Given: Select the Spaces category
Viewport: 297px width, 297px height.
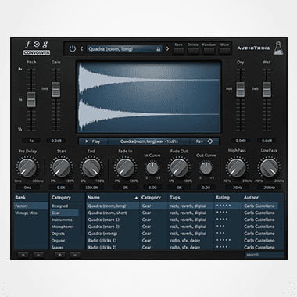Looking at the screenshot, I should pyautogui.click(x=65, y=248).
